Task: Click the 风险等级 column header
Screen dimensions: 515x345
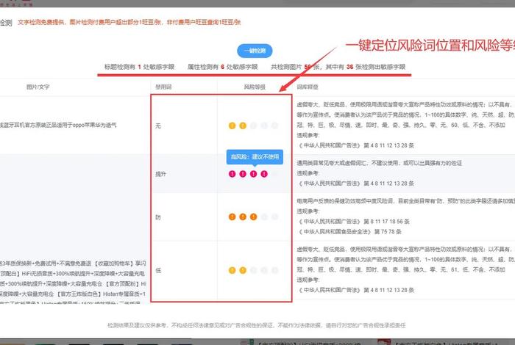Action: (x=255, y=87)
